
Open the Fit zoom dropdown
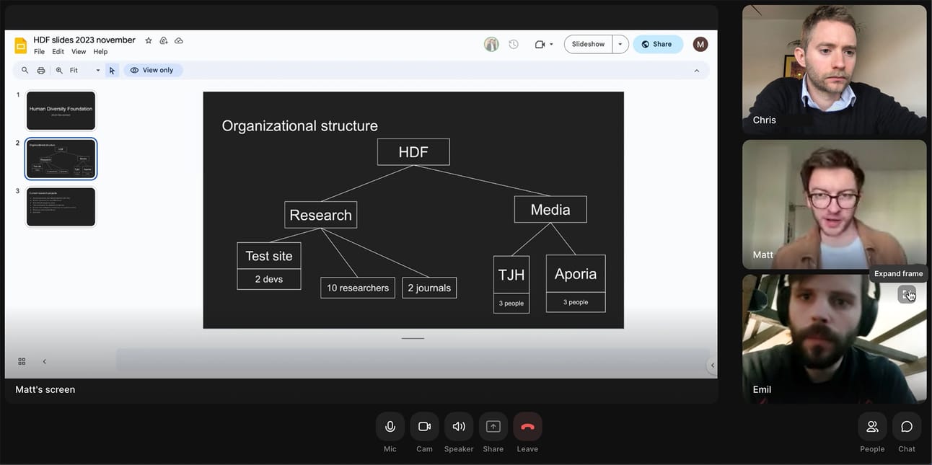pos(85,70)
